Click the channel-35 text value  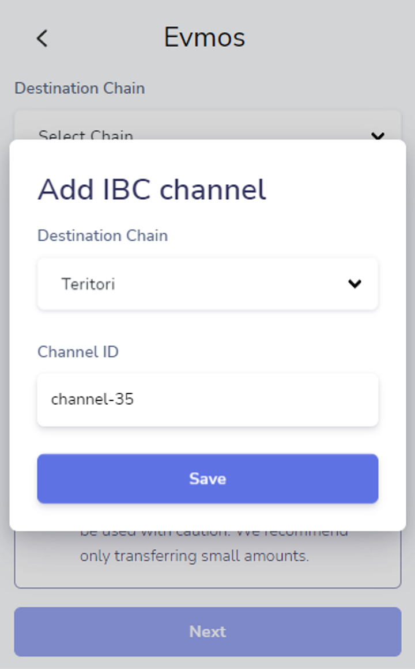(92, 400)
